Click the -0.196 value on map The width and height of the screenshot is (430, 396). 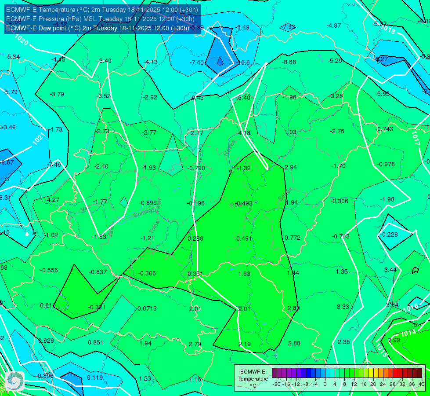click(196, 203)
